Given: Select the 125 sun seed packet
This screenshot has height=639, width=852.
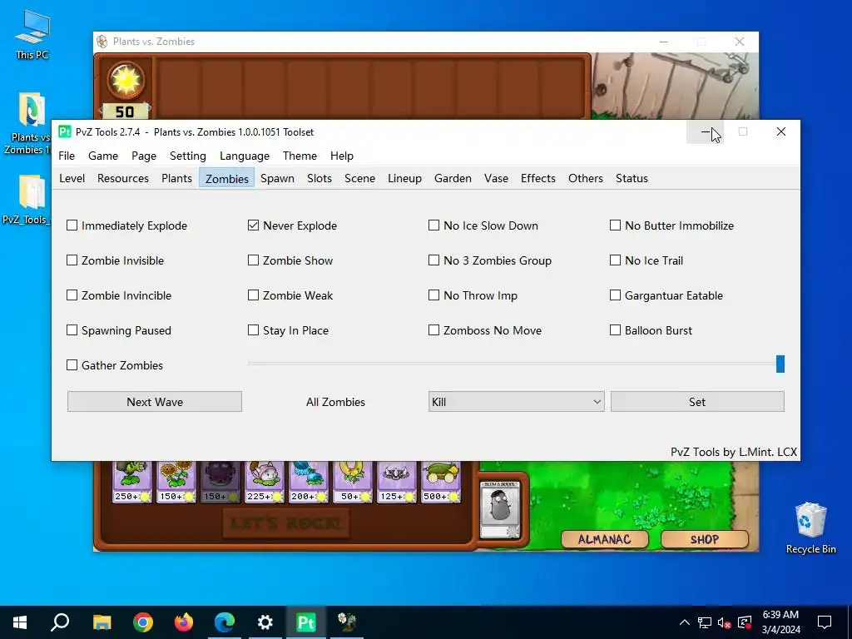Looking at the screenshot, I should point(397,482).
